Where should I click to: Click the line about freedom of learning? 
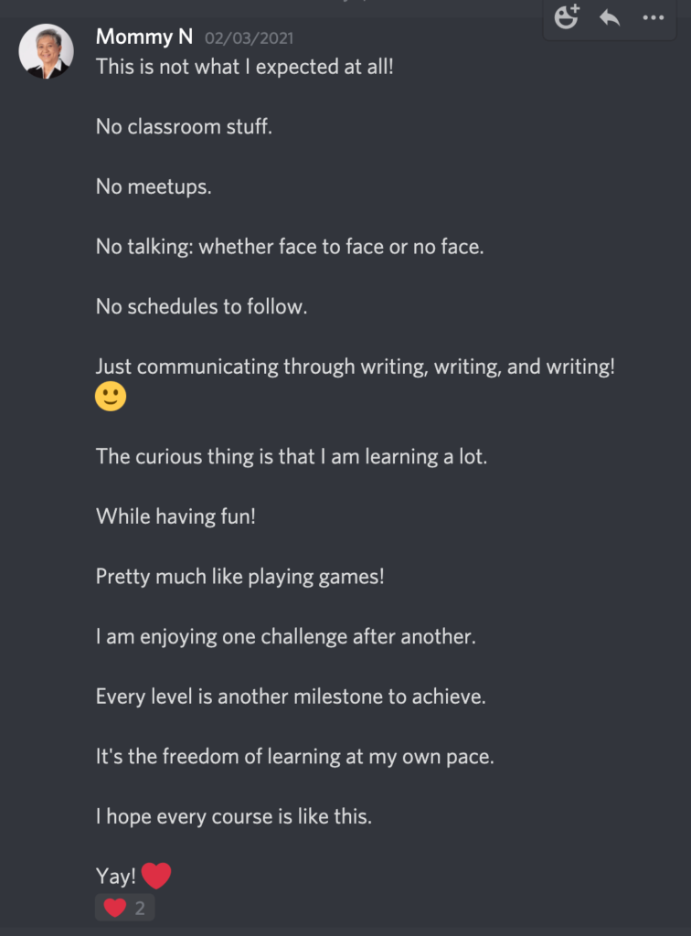(x=295, y=757)
